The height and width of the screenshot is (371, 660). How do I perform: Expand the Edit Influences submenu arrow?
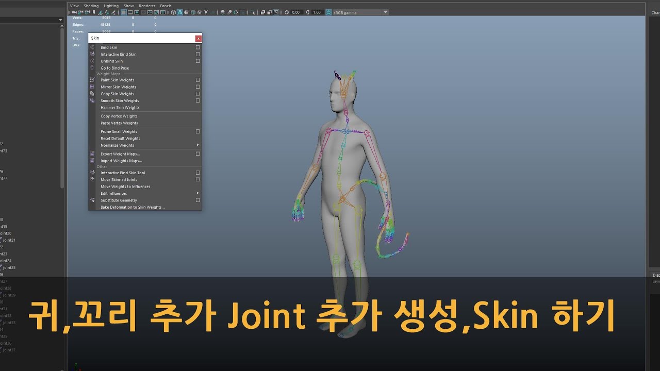click(x=198, y=193)
